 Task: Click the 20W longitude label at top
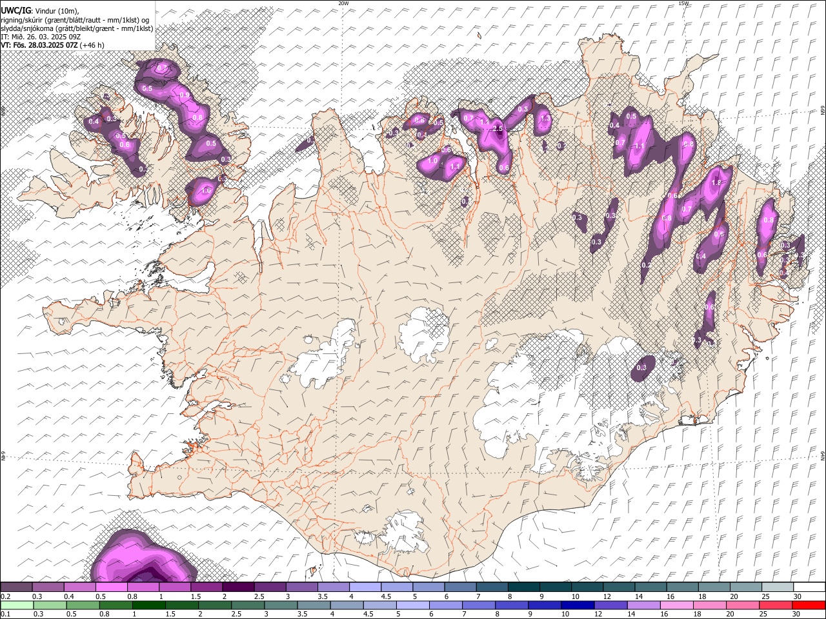(344, 3)
